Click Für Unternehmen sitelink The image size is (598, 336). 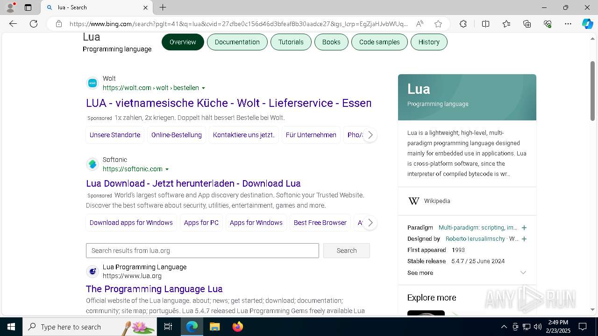tap(311, 135)
